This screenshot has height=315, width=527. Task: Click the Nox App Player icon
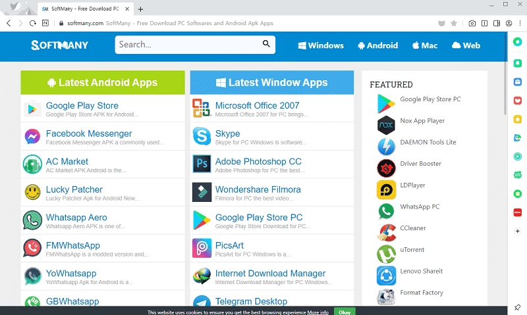[x=385, y=124]
